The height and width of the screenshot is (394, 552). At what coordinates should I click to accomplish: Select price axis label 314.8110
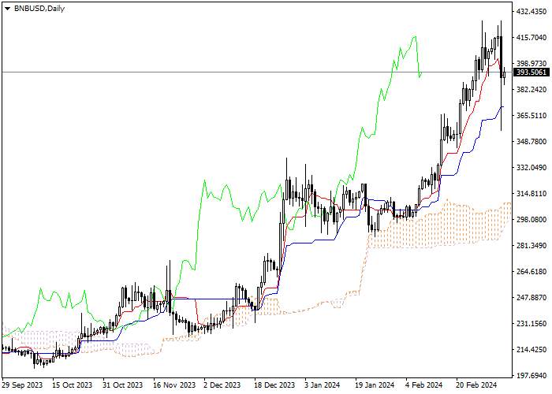(532, 194)
